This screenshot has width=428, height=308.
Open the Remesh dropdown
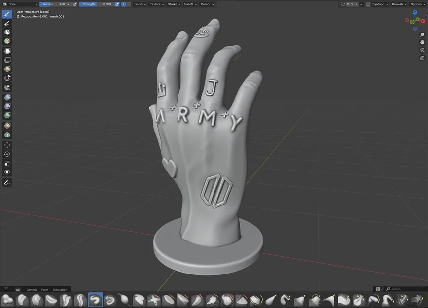click(399, 4)
